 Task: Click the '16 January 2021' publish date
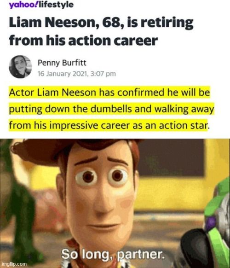(62, 74)
